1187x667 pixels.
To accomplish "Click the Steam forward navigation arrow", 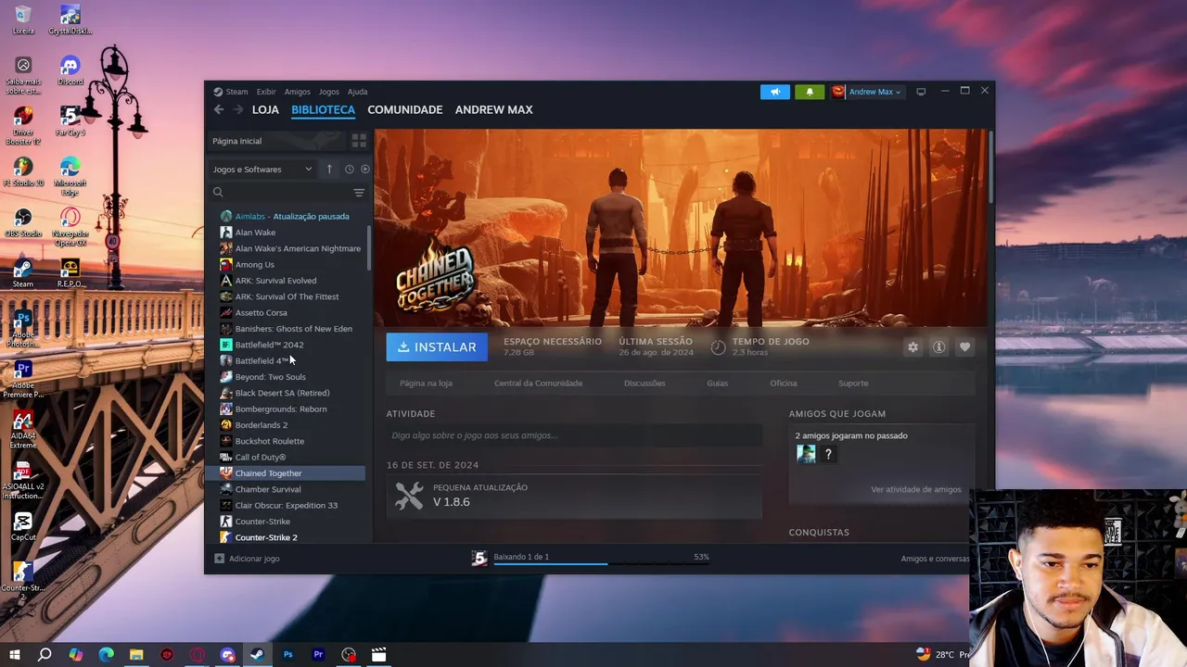I will [238, 109].
